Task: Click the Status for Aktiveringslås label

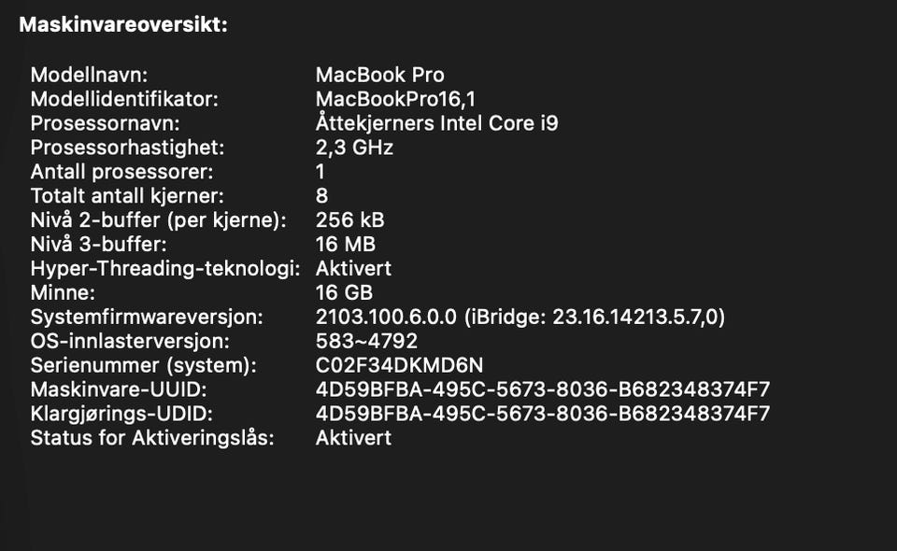Action: (x=151, y=438)
